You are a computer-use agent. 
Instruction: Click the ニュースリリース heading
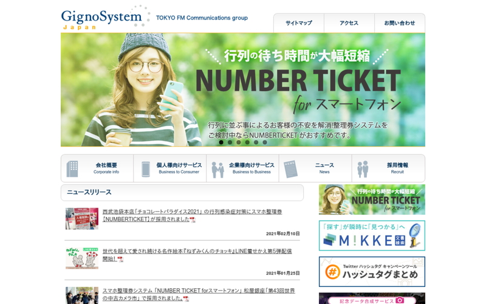89,192
